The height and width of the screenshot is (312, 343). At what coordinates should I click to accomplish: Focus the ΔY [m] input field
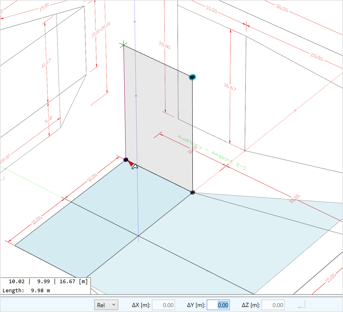tap(218, 305)
